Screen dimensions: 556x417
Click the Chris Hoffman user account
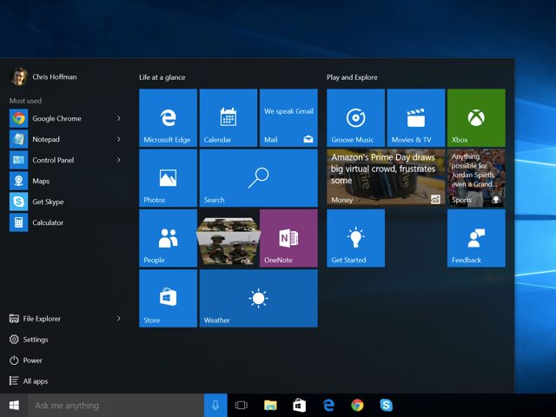pos(43,76)
